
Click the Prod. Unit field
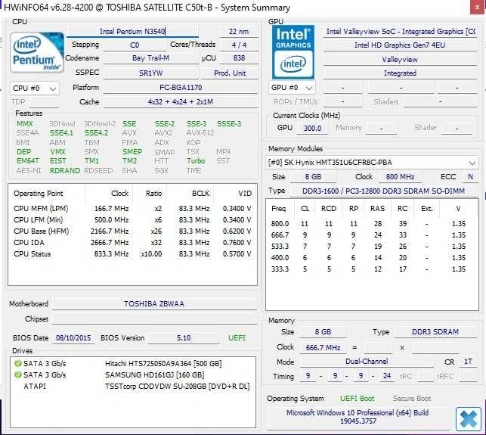pos(230,73)
